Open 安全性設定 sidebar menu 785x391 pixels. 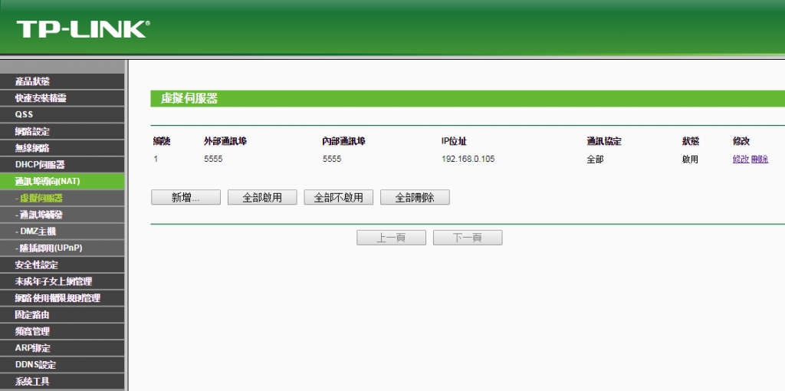[62, 264]
